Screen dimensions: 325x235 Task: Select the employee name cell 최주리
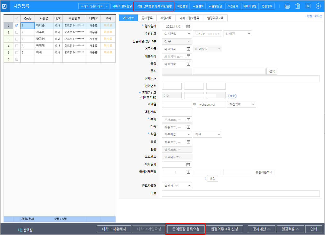click(44, 32)
